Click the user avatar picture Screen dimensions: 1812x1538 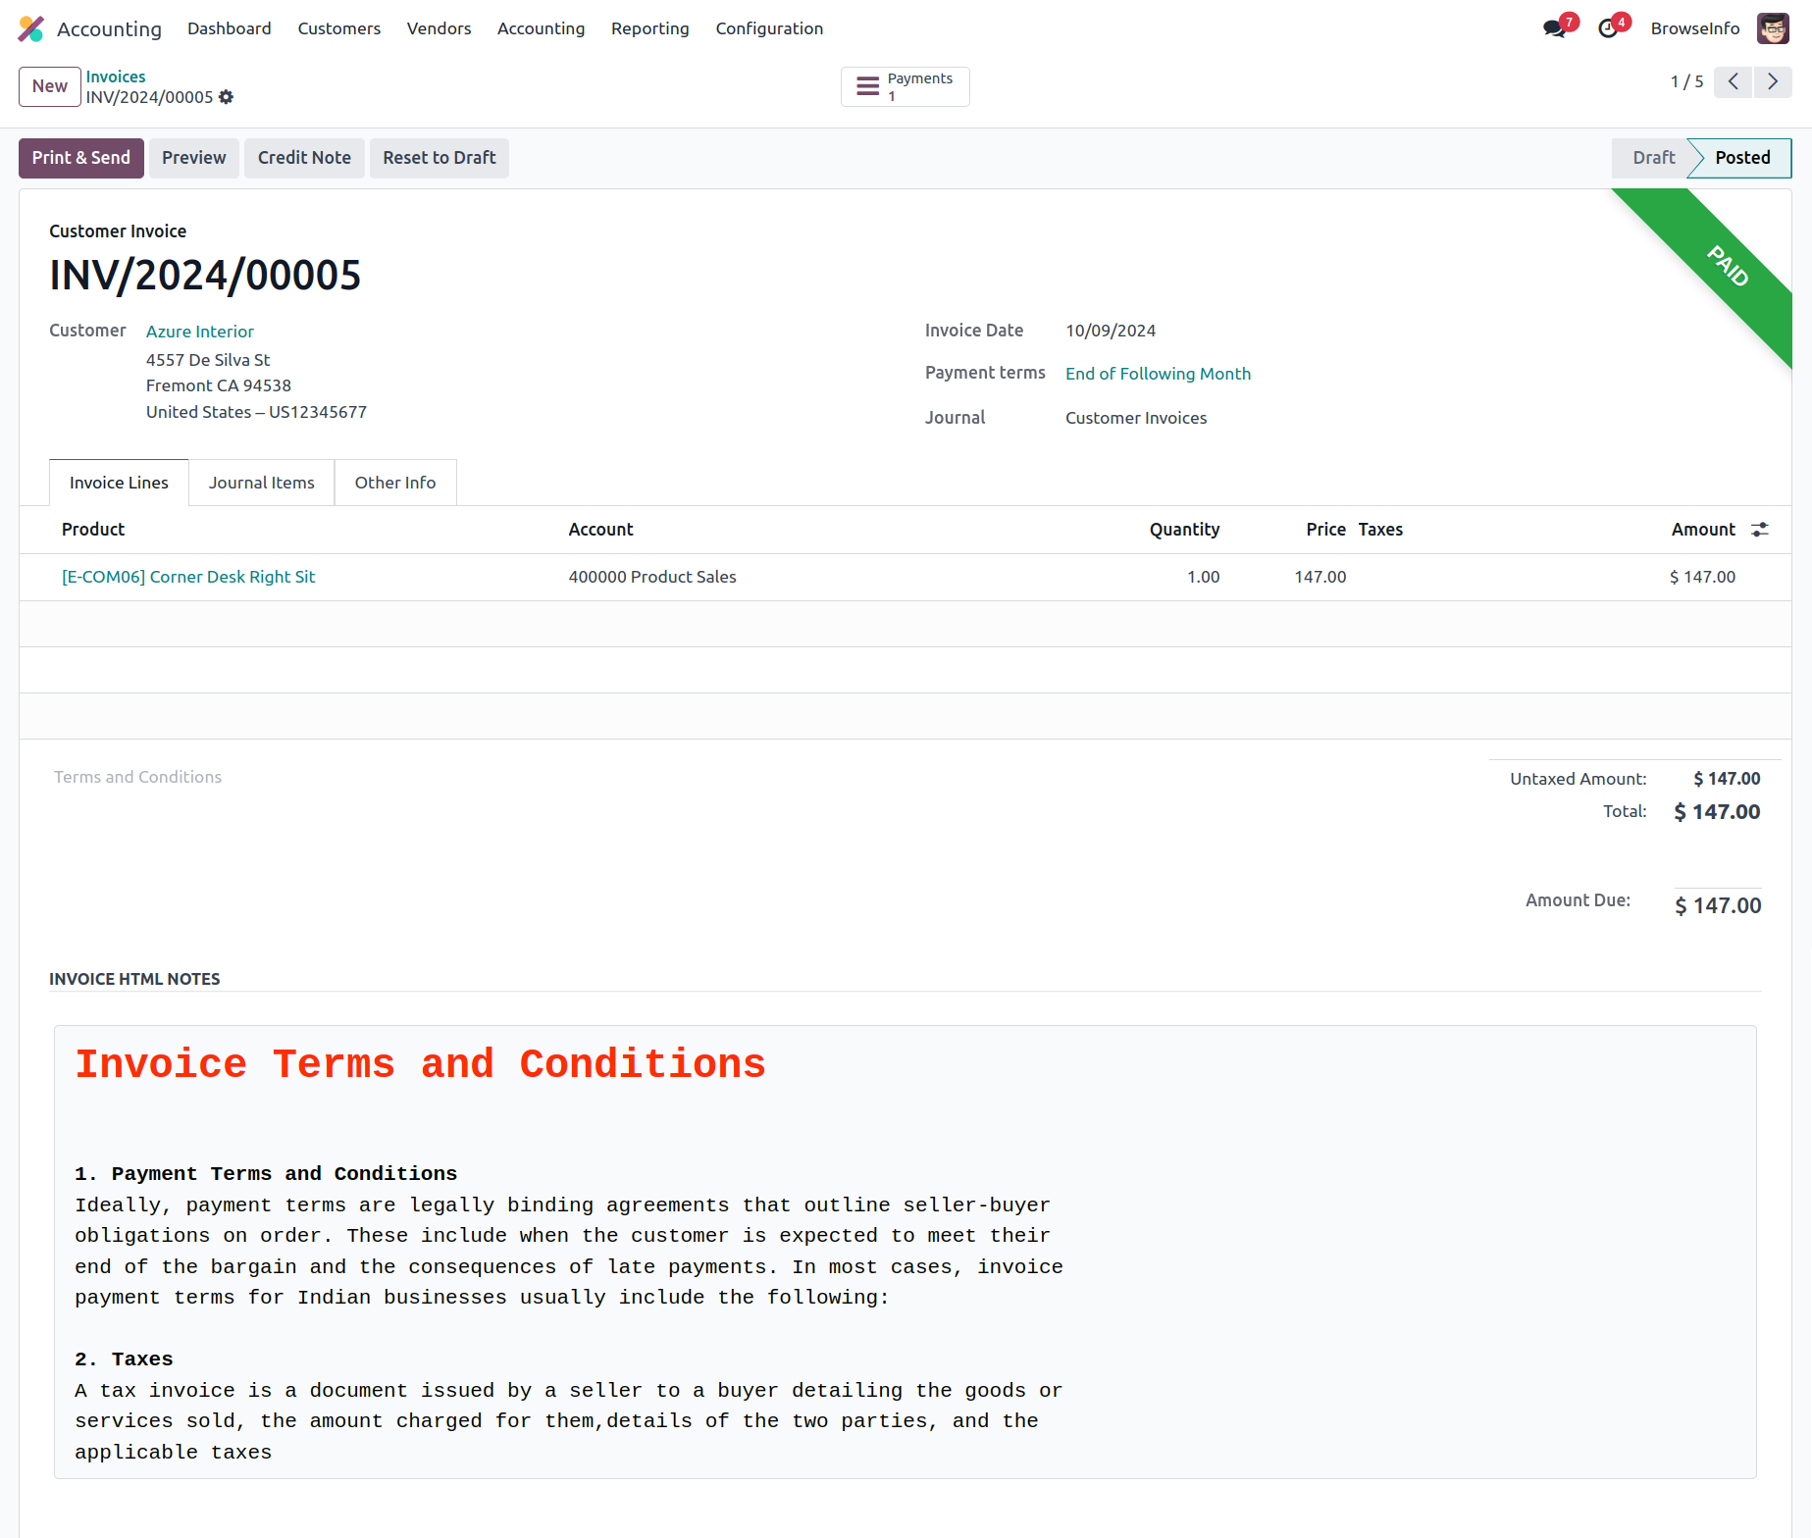(x=1772, y=28)
